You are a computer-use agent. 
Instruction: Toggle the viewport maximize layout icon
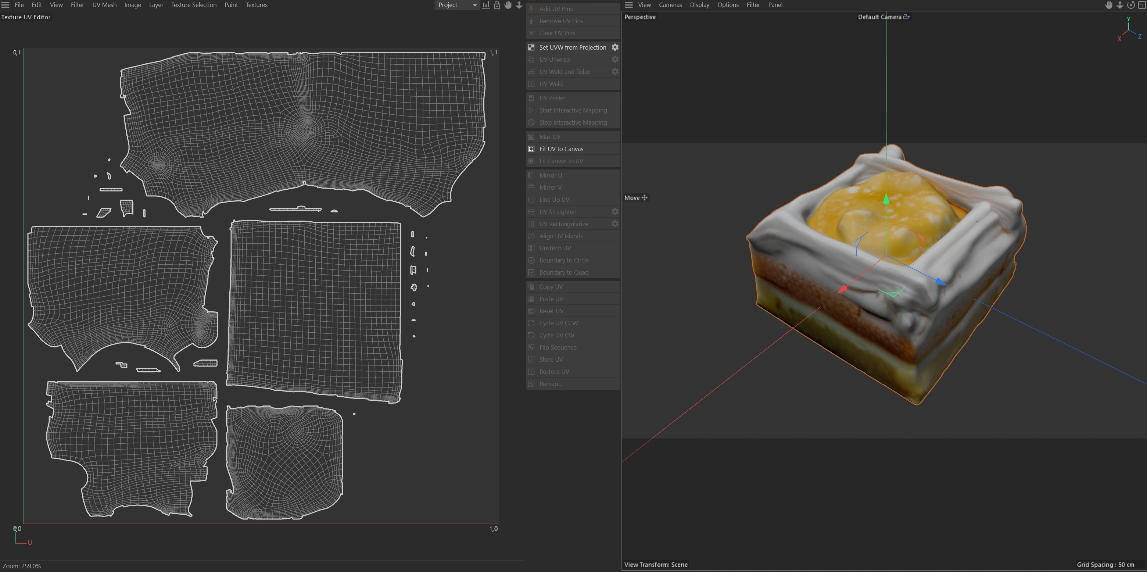tap(1141, 5)
